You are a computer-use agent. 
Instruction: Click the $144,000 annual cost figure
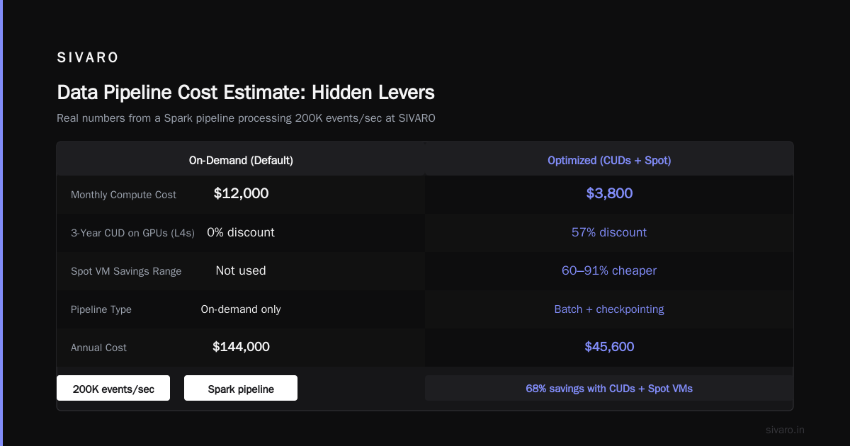coord(241,347)
